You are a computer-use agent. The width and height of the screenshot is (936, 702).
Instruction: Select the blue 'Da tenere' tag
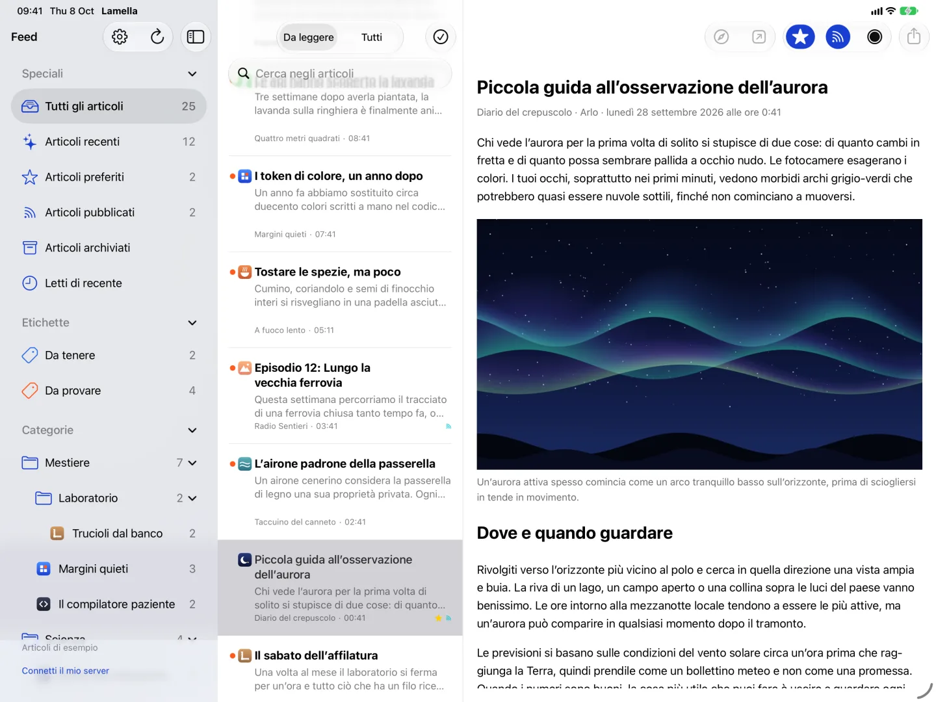109,355
